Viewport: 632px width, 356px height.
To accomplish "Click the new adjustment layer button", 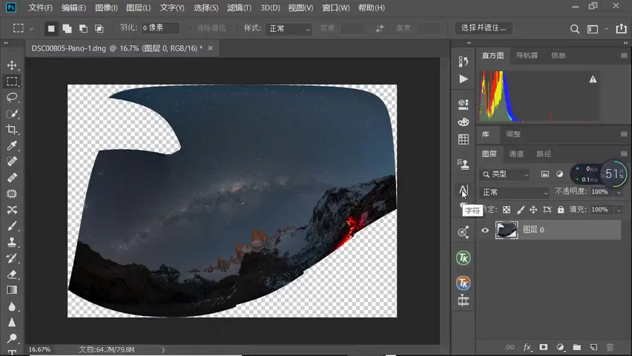I will tap(560, 347).
